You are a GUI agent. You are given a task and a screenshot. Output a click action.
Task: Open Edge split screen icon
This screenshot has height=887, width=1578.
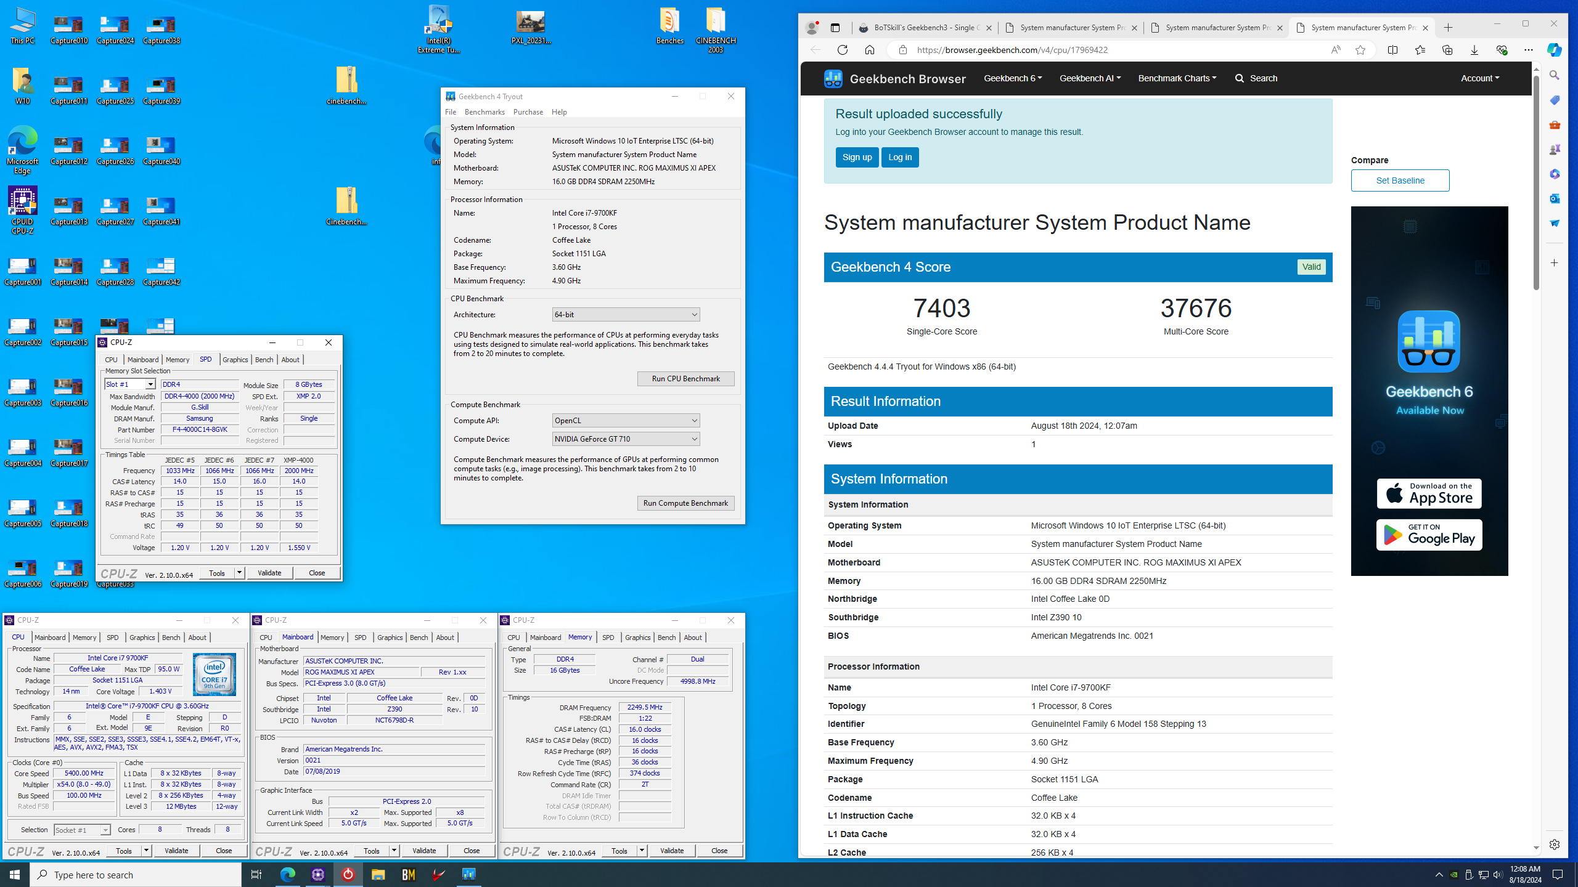pyautogui.click(x=1392, y=50)
